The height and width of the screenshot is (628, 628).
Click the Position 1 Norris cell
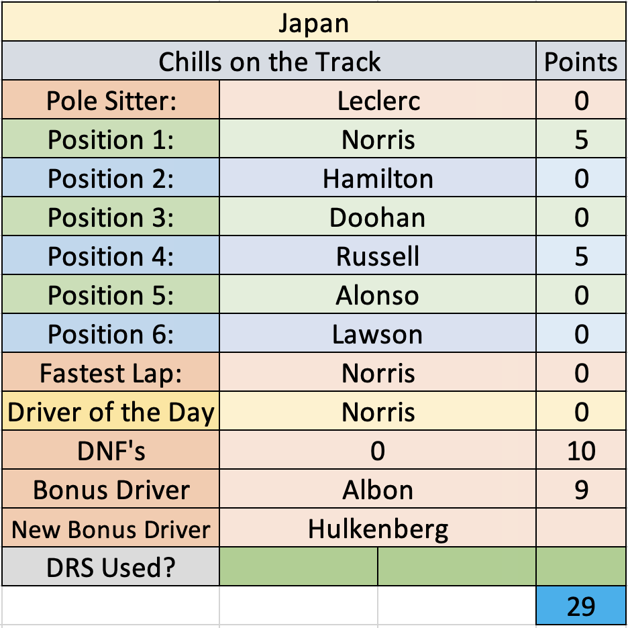(378, 139)
